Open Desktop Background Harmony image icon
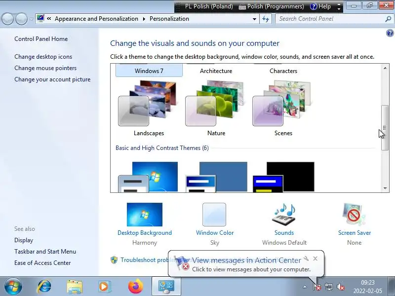Image resolution: width=395 pixels, height=296 pixels. [x=145, y=215]
